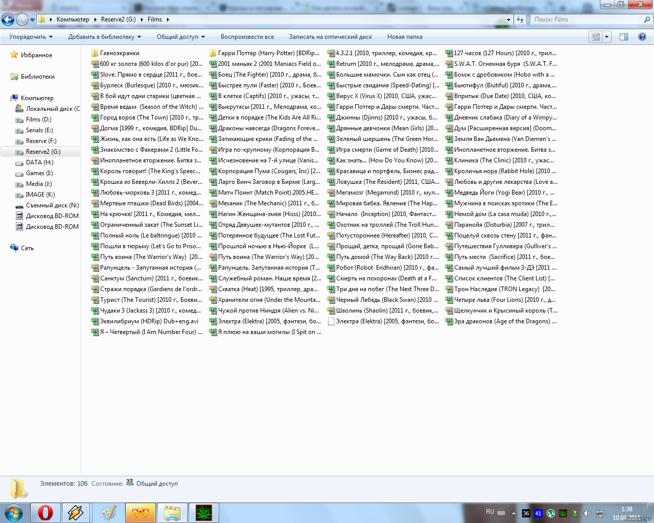Open the 'Упорядочить' menu
Screen dimensions: 654x523
(31, 37)
